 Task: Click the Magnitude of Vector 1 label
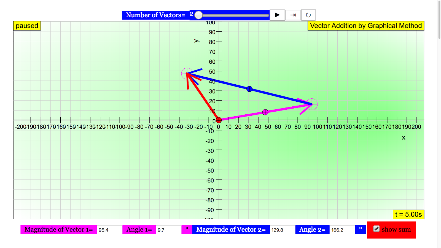59,230
